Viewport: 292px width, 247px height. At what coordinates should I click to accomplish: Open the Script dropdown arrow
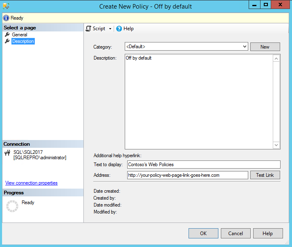click(110, 29)
